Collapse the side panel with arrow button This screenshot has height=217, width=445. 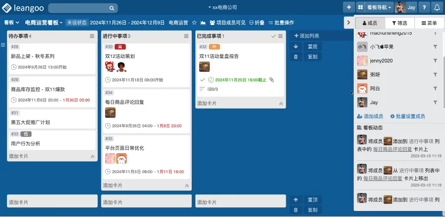[x=349, y=23]
